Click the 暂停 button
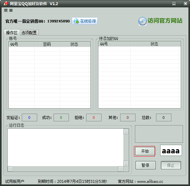The image size is (190, 186). pos(145,165)
